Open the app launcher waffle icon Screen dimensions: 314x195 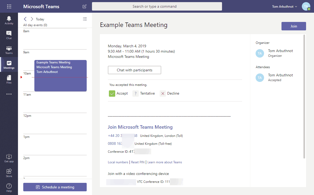tap(9, 6)
